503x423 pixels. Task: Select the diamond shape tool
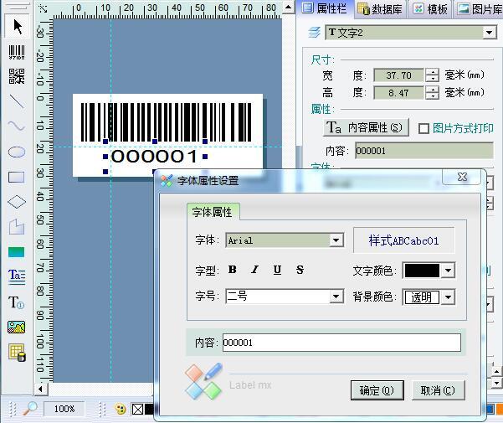(x=17, y=202)
